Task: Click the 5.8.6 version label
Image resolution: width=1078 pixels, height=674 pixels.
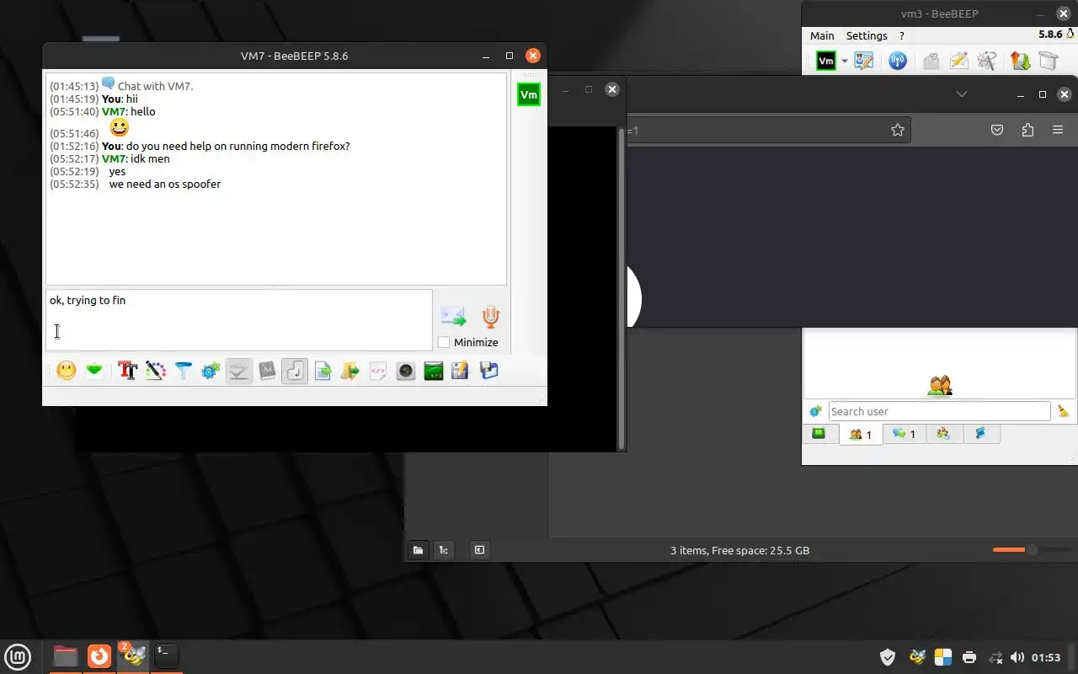Action: 1050,35
